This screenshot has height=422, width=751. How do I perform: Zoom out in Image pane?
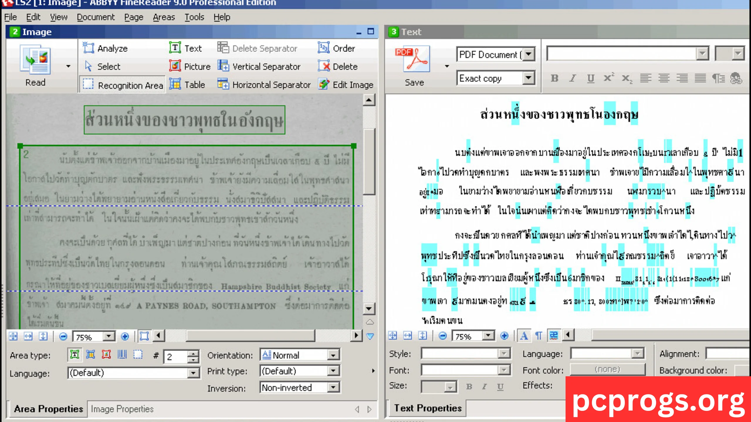[63, 336]
